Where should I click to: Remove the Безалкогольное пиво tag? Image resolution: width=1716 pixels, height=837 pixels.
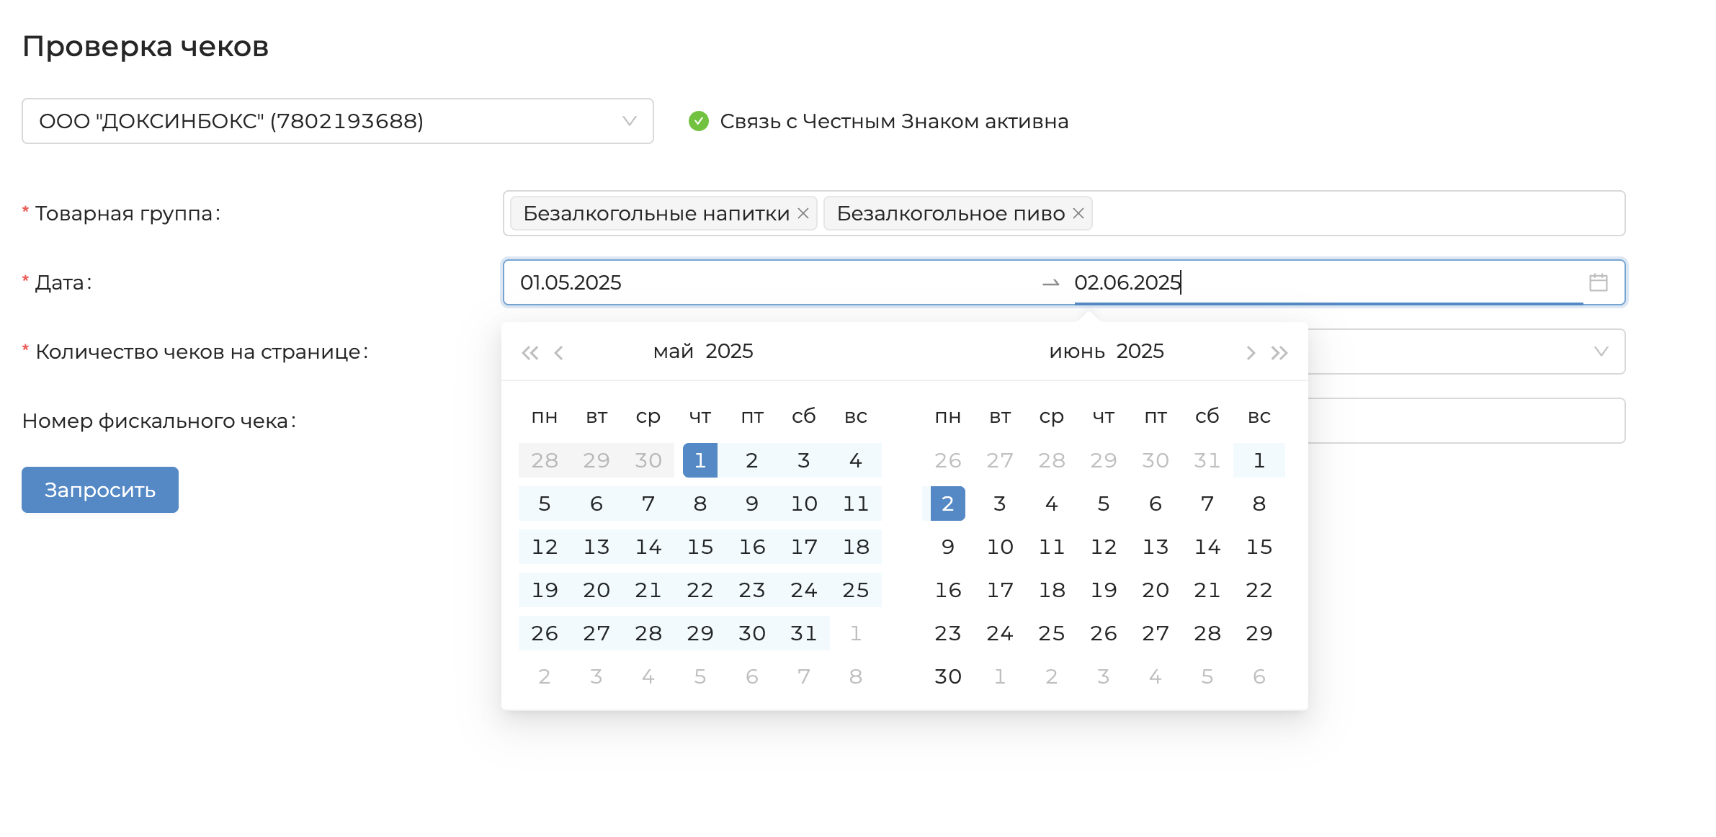[x=1078, y=213]
